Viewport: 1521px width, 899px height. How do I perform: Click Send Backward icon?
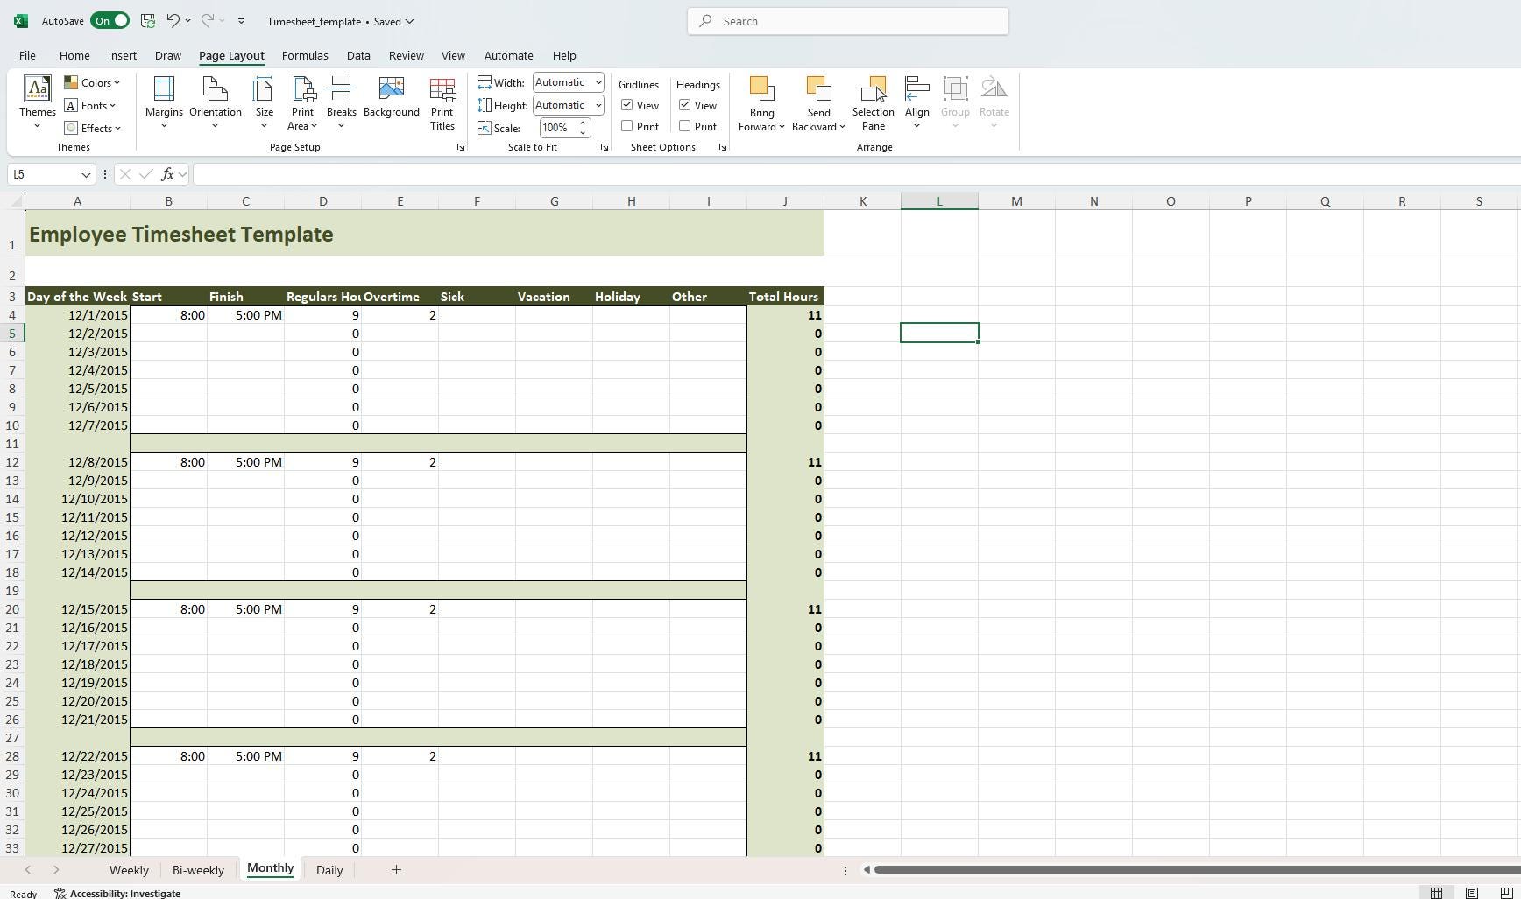[x=818, y=91]
